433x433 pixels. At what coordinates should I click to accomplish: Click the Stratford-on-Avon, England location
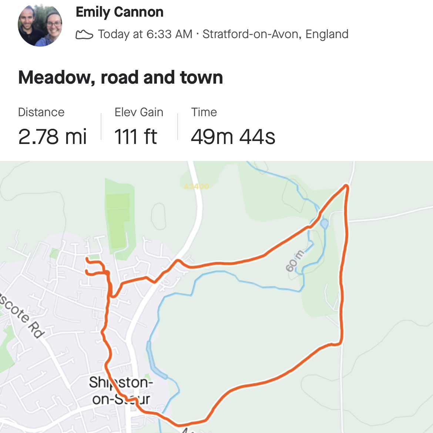(x=275, y=34)
